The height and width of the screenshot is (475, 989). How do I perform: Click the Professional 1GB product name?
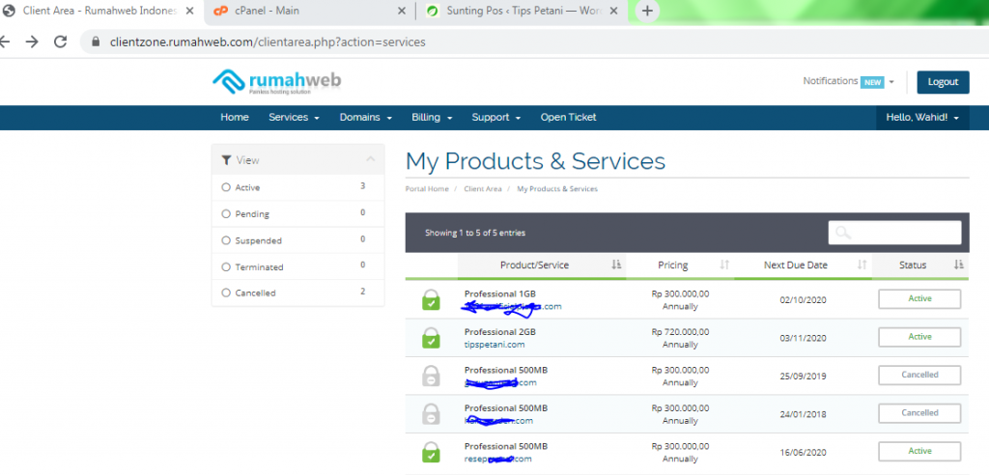499,293
